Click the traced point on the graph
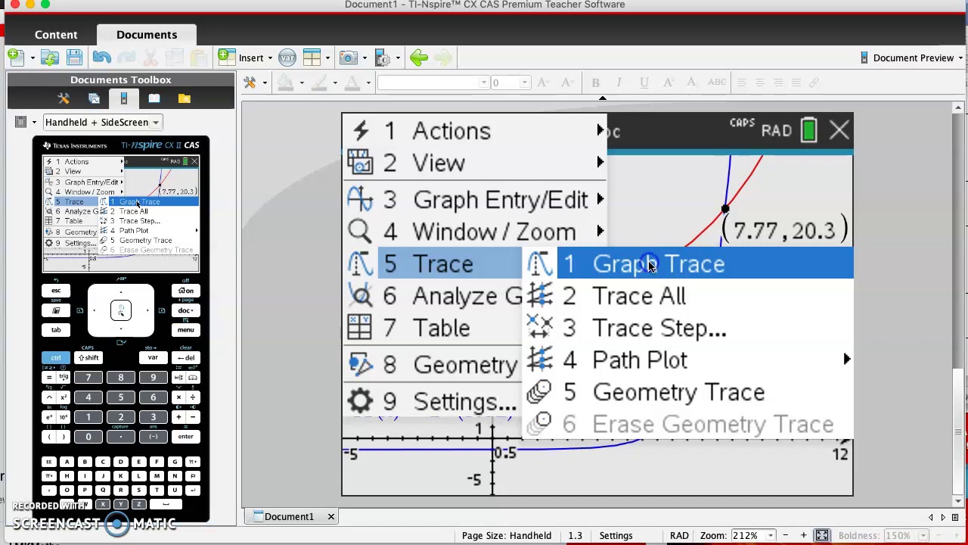968x545 pixels. tap(724, 210)
